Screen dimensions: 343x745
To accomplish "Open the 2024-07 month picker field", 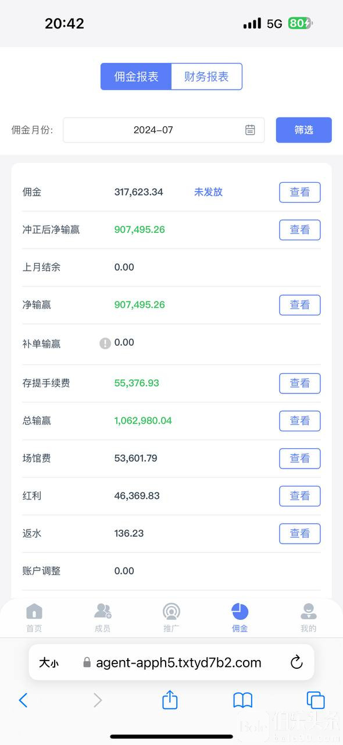I will tap(163, 130).
